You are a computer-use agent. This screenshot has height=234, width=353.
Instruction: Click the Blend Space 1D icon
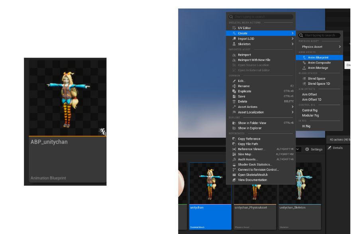[x=304, y=84]
